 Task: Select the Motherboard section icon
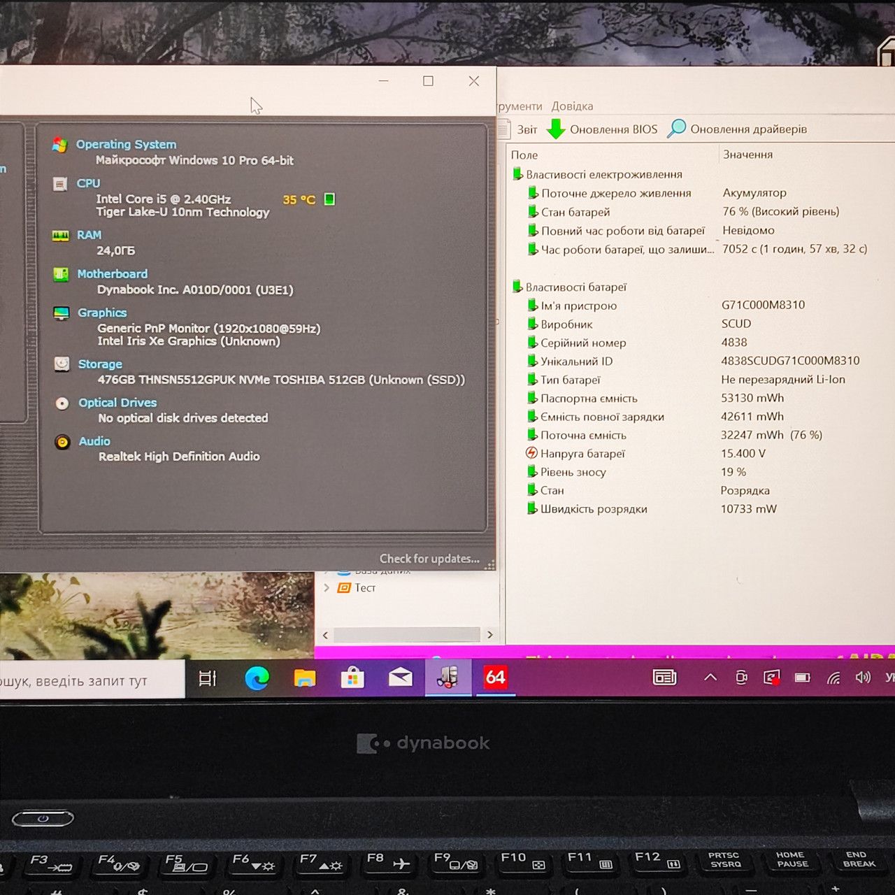pos(61,274)
